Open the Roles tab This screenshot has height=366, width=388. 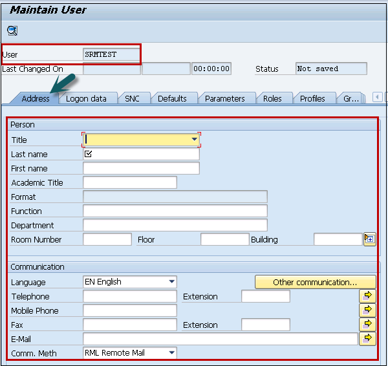[272, 98]
